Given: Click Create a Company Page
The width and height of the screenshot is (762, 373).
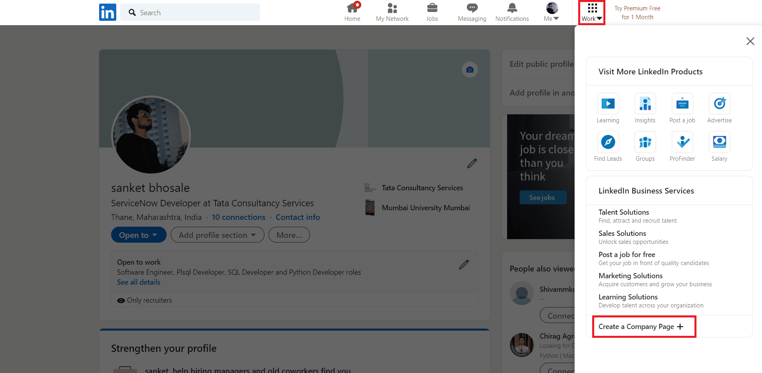Looking at the screenshot, I should 641,327.
